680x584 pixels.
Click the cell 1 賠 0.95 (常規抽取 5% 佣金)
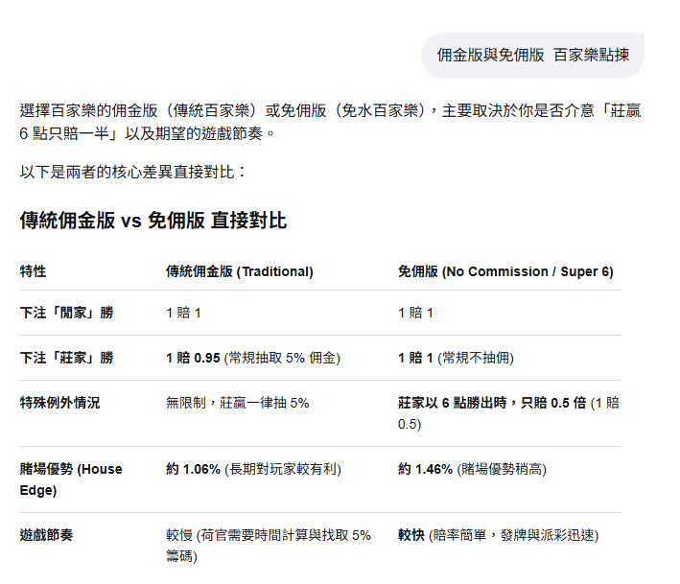tap(253, 358)
